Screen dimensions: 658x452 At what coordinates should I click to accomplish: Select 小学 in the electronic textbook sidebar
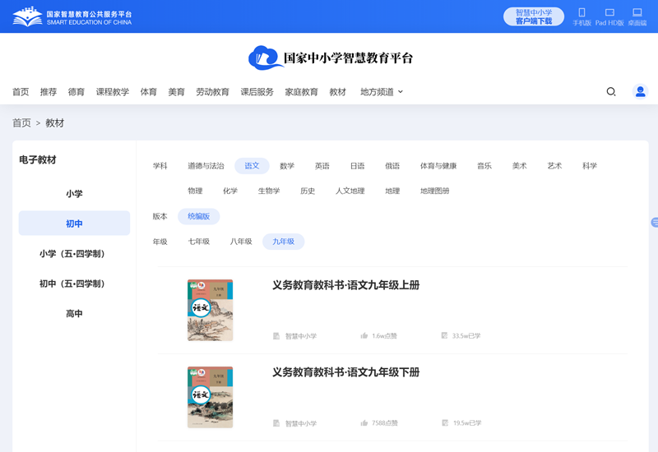[x=74, y=194]
